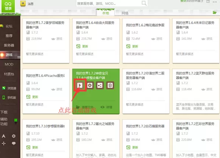
Task: Open the green folder icon at top right
Action: pyautogui.click(x=215, y=13)
